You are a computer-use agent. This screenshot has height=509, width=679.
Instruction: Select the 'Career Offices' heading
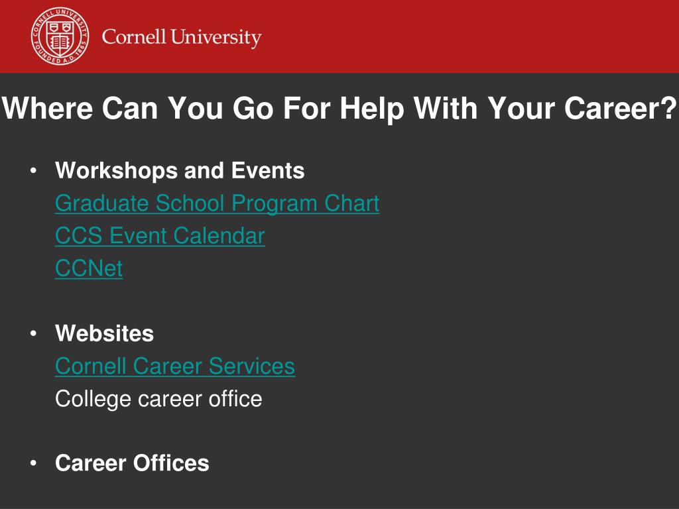click(x=132, y=463)
